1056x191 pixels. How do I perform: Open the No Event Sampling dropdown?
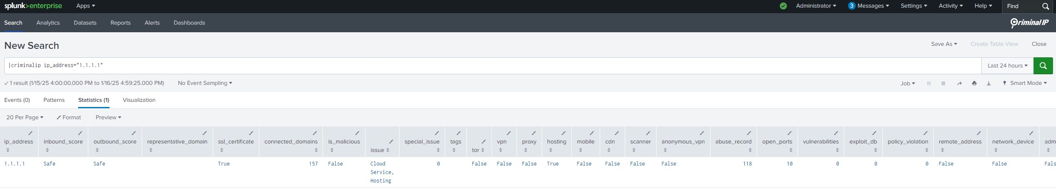pos(205,83)
